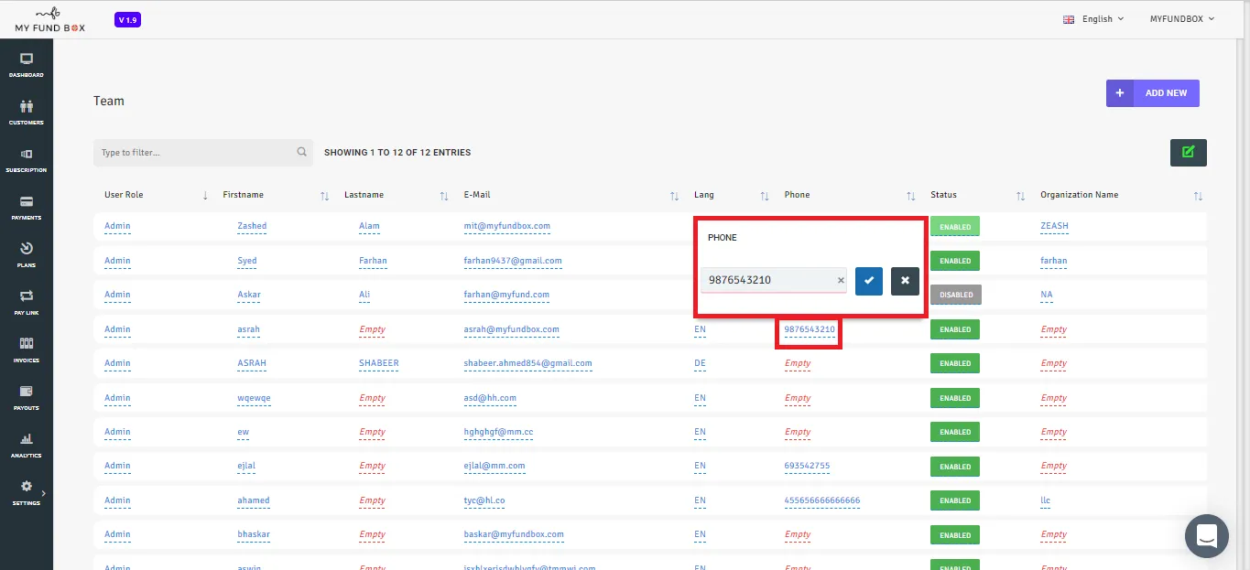The height and width of the screenshot is (570, 1250).
Task: Open the Subscription sidebar section
Action: tap(27, 159)
